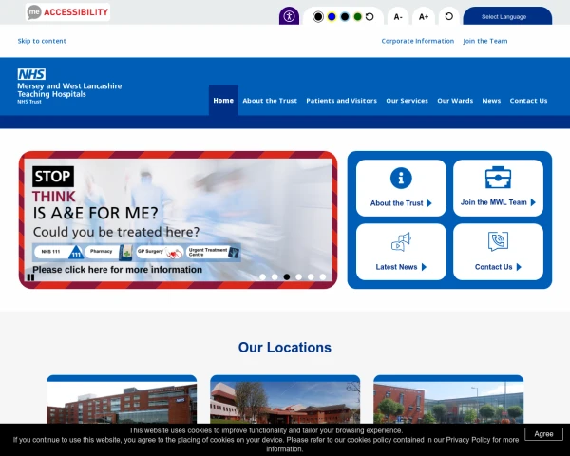Open the third hospital location photo
The image size is (570, 456).
pos(448,402)
